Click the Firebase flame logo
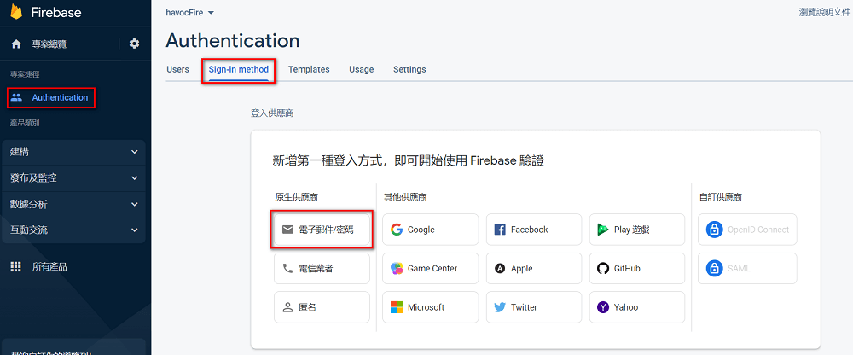 pyautogui.click(x=16, y=10)
